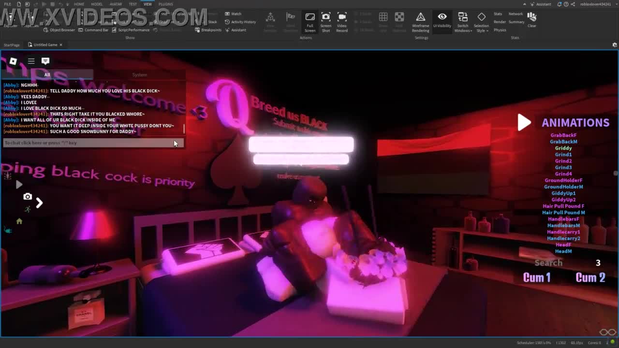Select the StartPage document tab
Screen dimensions: 619x348
click(x=12, y=45)
